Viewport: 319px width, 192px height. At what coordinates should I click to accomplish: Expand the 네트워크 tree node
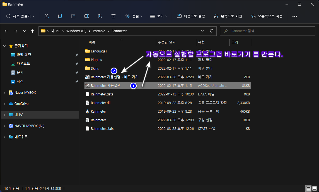pyautogui.click(x=4, y=137)
